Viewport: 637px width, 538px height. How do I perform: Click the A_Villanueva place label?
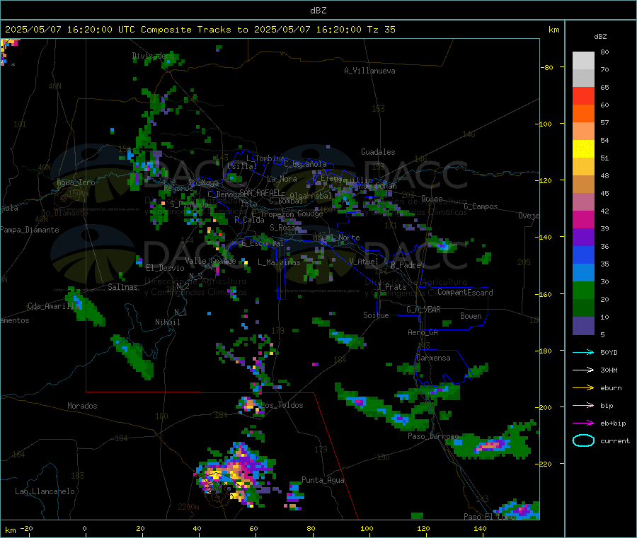point(369,71)
